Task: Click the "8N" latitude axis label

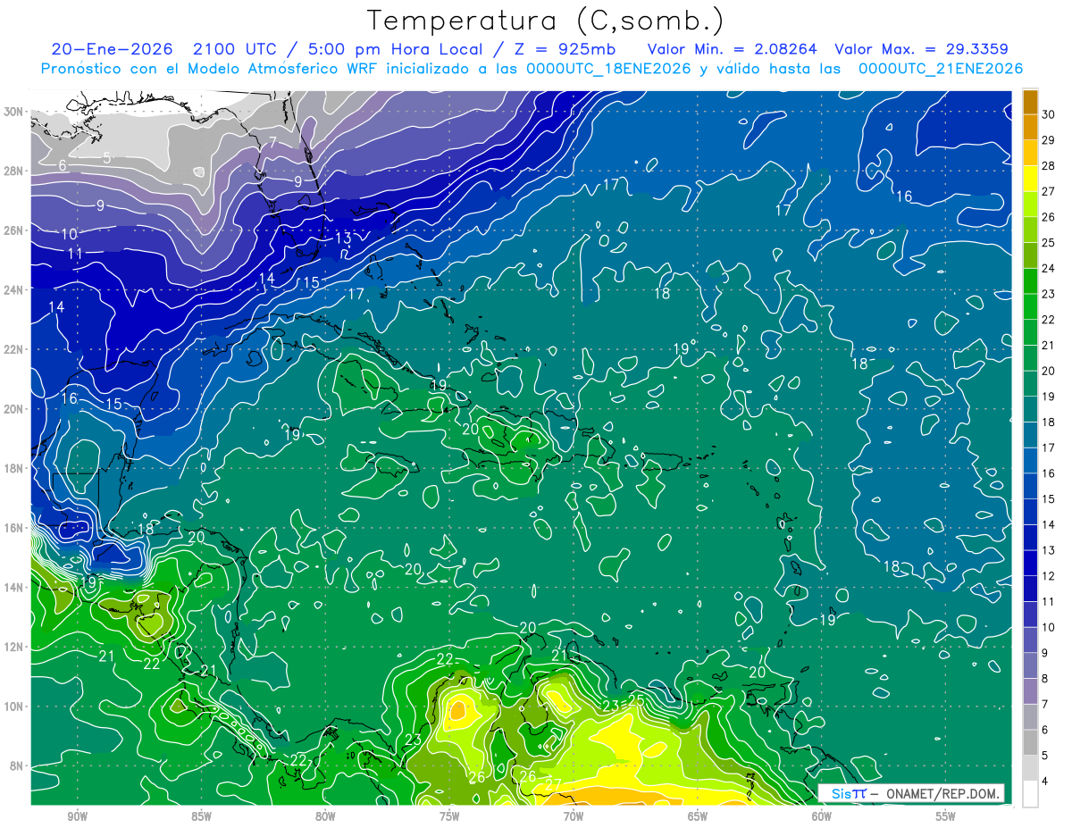Action: (16, 765)
